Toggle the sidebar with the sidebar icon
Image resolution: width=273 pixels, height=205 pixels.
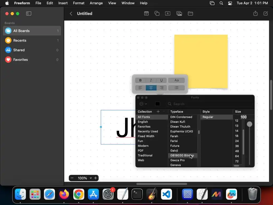(29, 13)
